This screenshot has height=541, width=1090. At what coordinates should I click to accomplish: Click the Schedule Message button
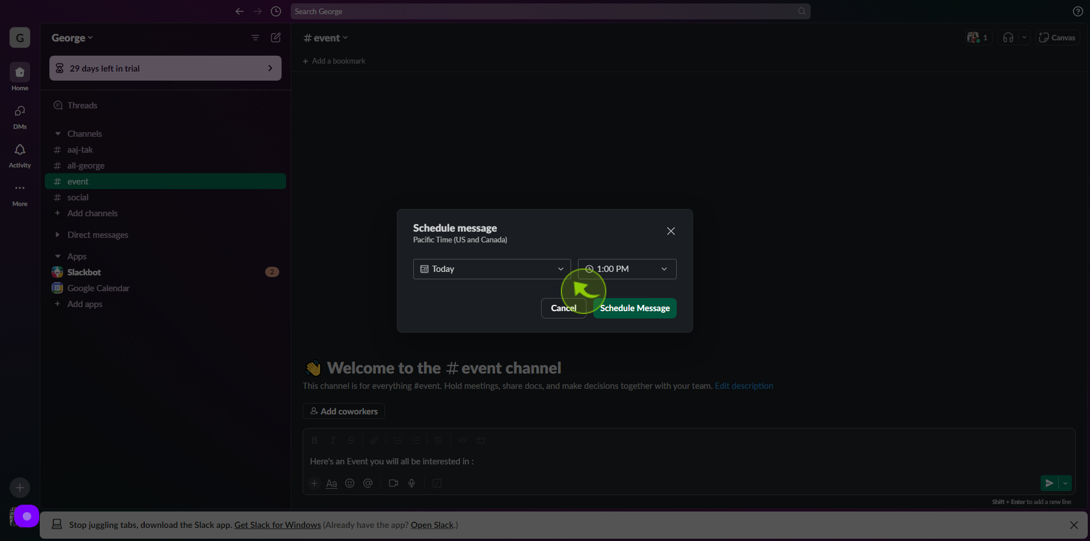(635, 308)
